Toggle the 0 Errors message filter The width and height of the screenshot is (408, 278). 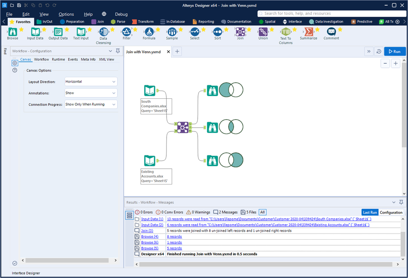pos(144,212)
